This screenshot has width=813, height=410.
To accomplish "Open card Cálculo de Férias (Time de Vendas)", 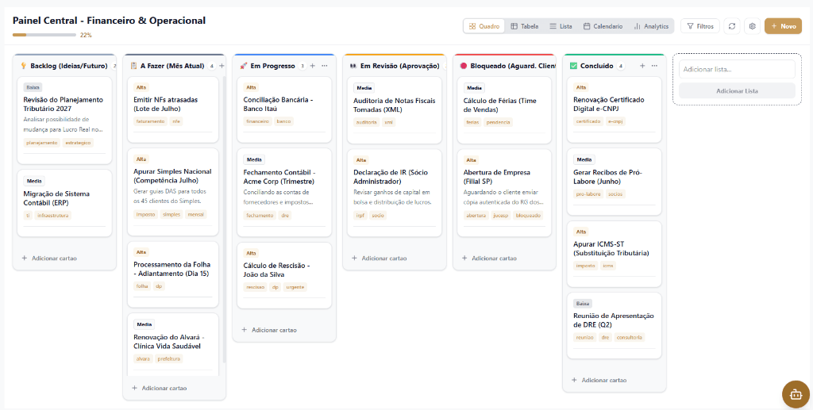I will click(504, 110).
